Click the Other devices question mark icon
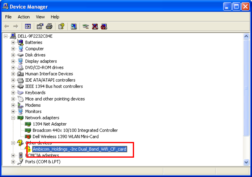This screenshot has width=252, height=177. [20, 143]
